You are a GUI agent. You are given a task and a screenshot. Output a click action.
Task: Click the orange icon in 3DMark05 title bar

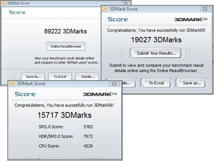click(x=105, y=9)
